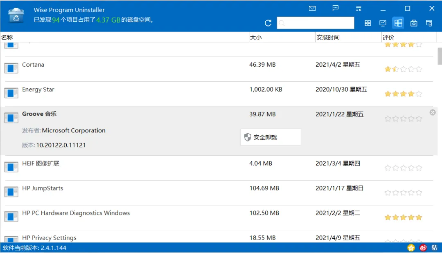Screen dimensions: 442x253
Task: Dismiss the Groove 音乐 expanded details
Action: [433, 112]
